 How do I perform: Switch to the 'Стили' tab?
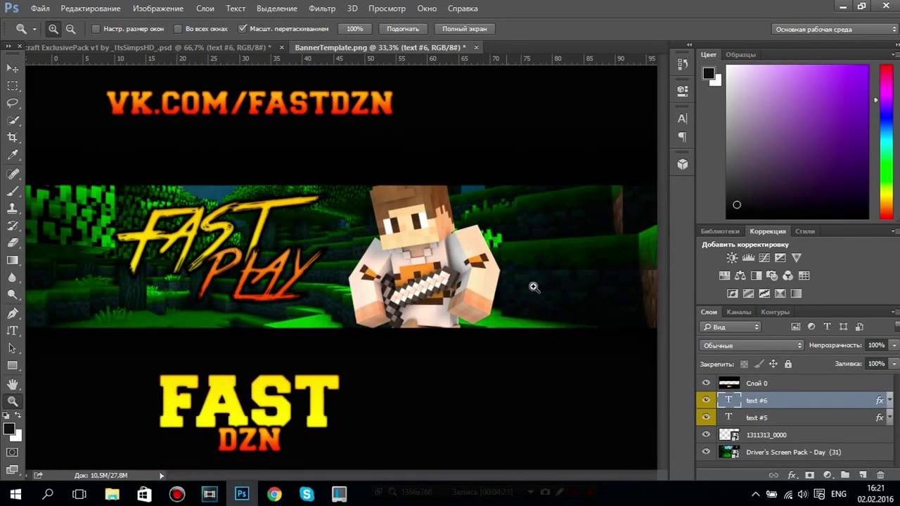tap(804, 231)
